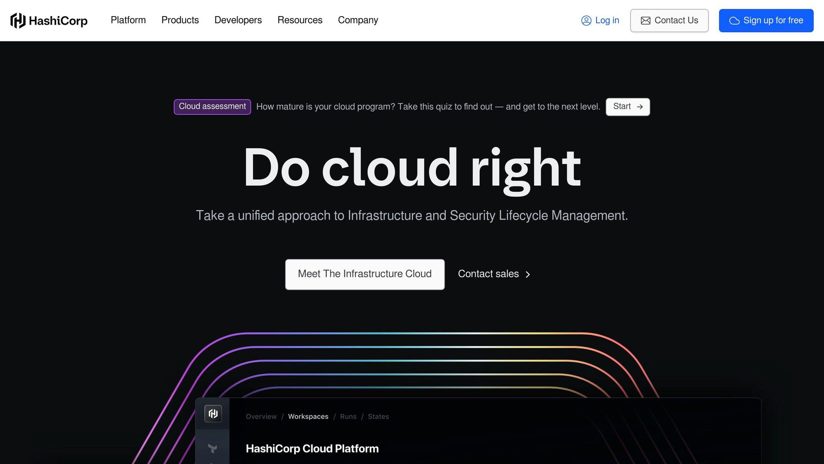Viewport: 824px width, 464px height.
Task: Open the Resources dropdown menu
Action: [300, 20]
